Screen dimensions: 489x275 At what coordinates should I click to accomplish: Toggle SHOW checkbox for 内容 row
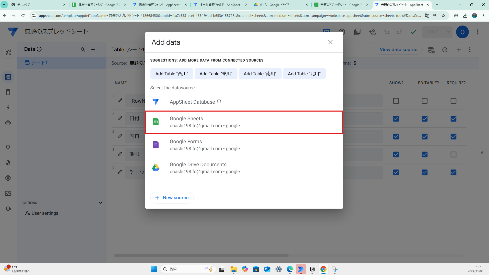pos(396,137)
